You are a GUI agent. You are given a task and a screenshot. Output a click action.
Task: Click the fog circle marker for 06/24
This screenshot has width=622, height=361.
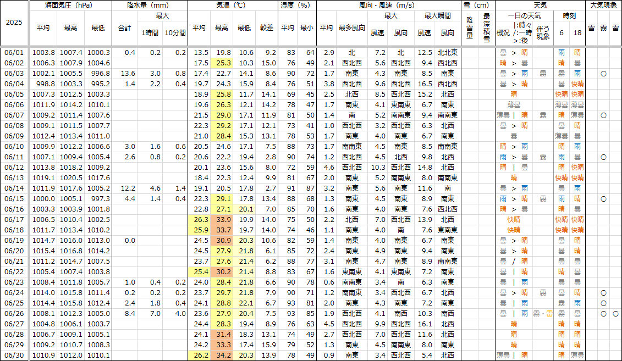coord(603,293)
